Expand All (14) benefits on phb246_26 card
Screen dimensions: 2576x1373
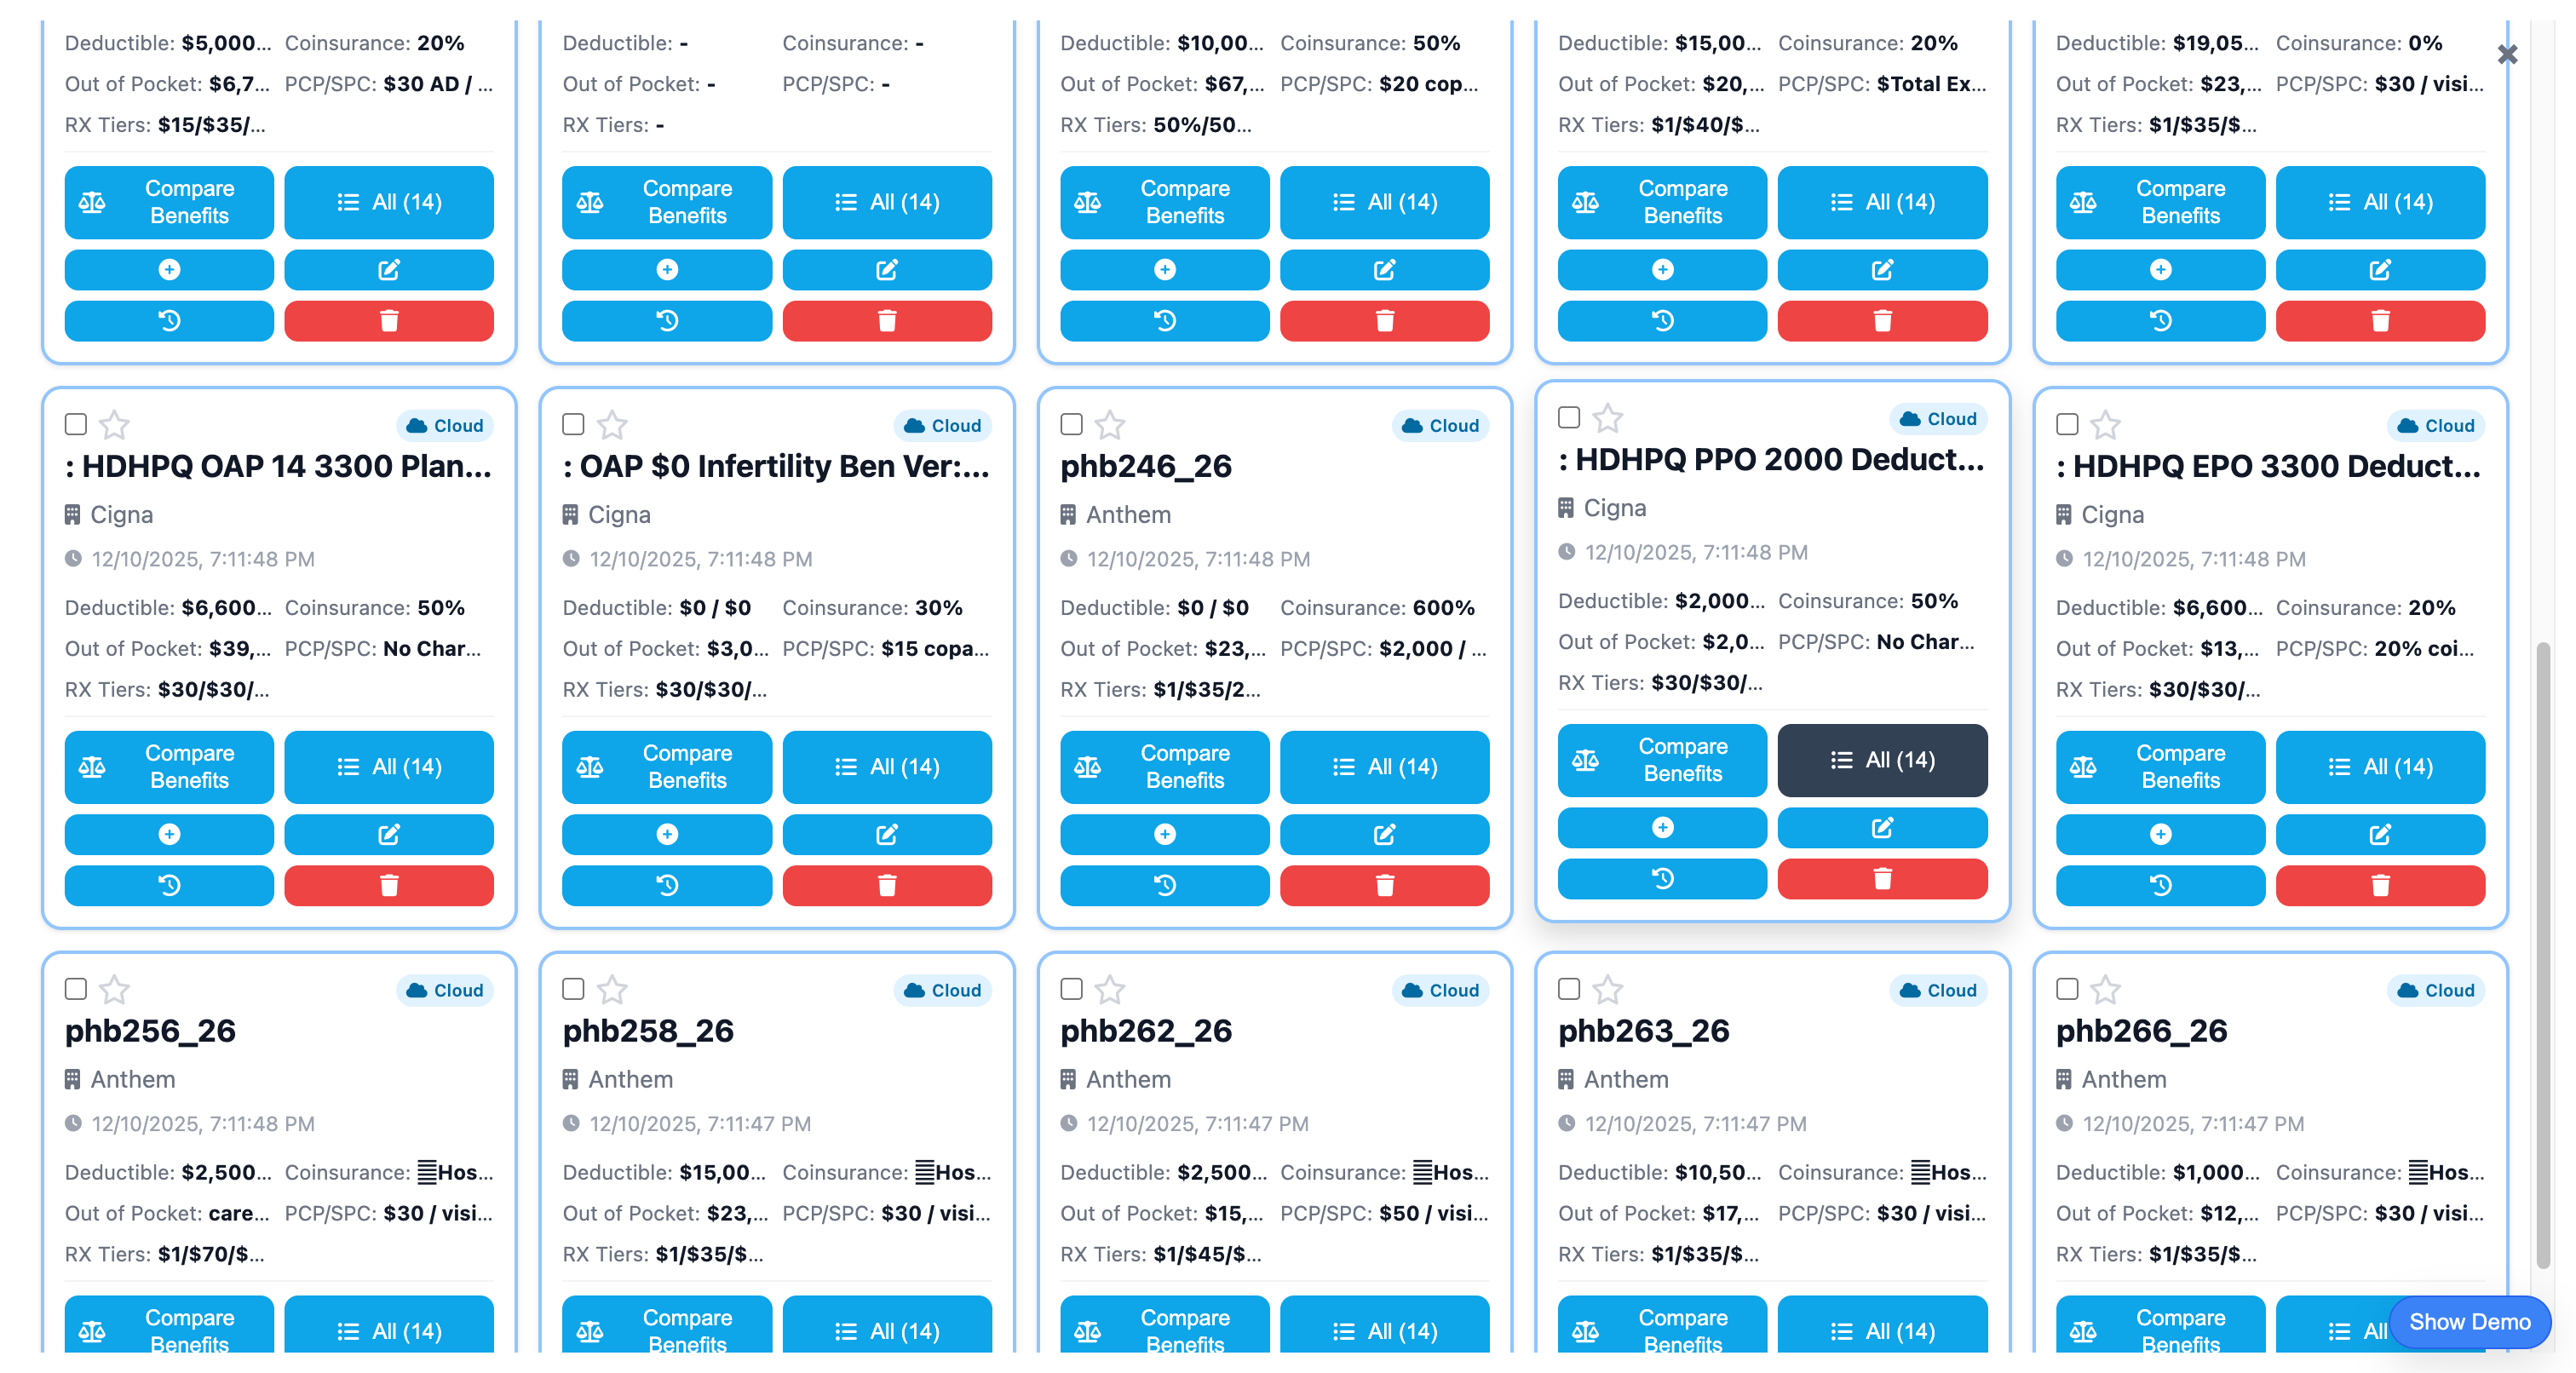1384,767
